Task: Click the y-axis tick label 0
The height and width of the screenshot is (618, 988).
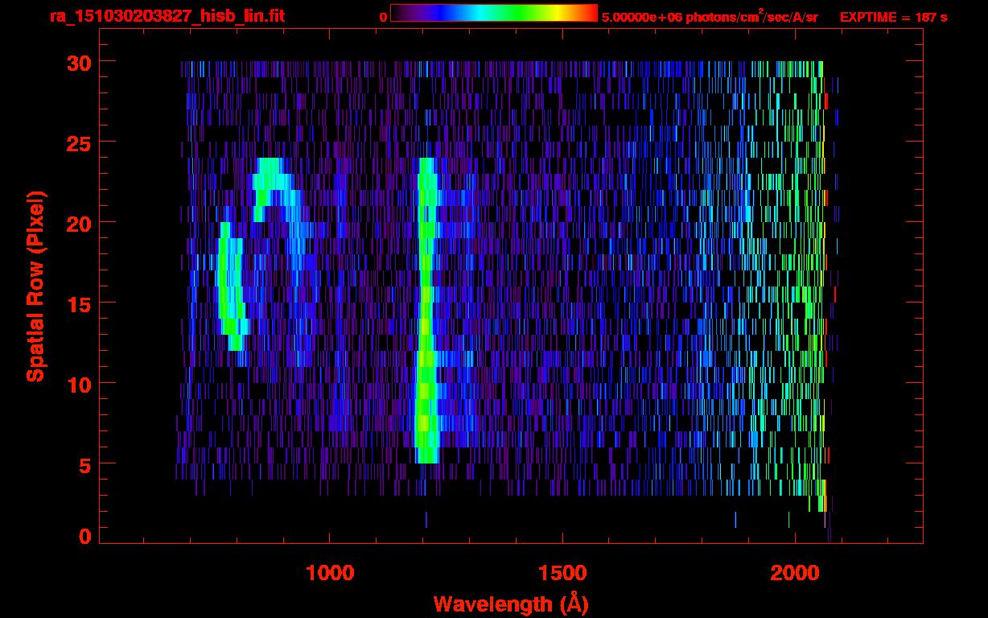Action: click(x=84, y=536)
